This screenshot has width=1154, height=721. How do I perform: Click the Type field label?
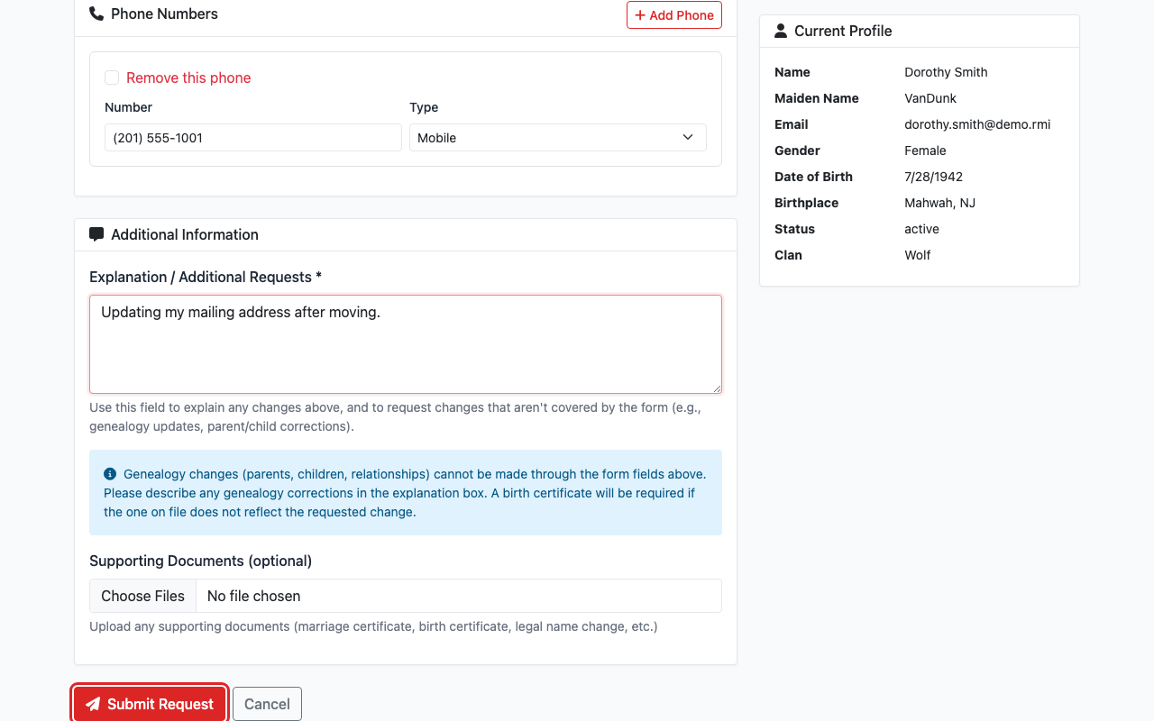424,107
